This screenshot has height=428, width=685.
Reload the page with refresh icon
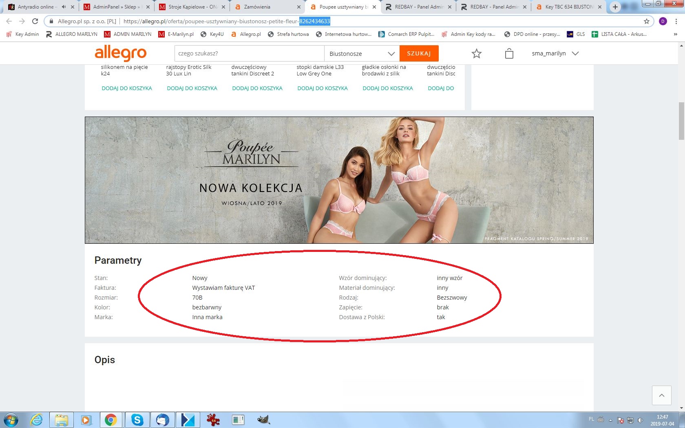point(35,21)
